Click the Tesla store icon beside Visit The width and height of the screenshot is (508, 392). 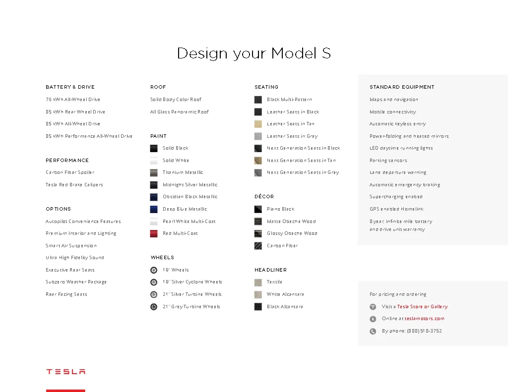click(373, 307)
